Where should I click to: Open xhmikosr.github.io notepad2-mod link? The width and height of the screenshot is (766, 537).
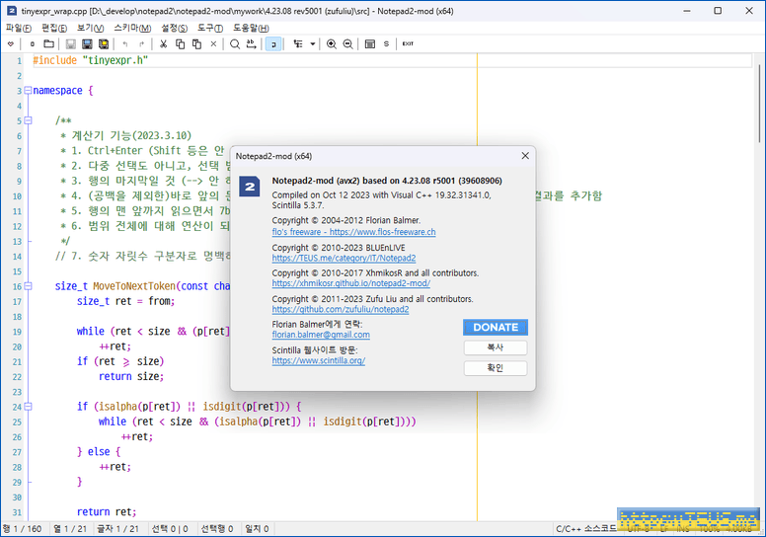[351, 283]
